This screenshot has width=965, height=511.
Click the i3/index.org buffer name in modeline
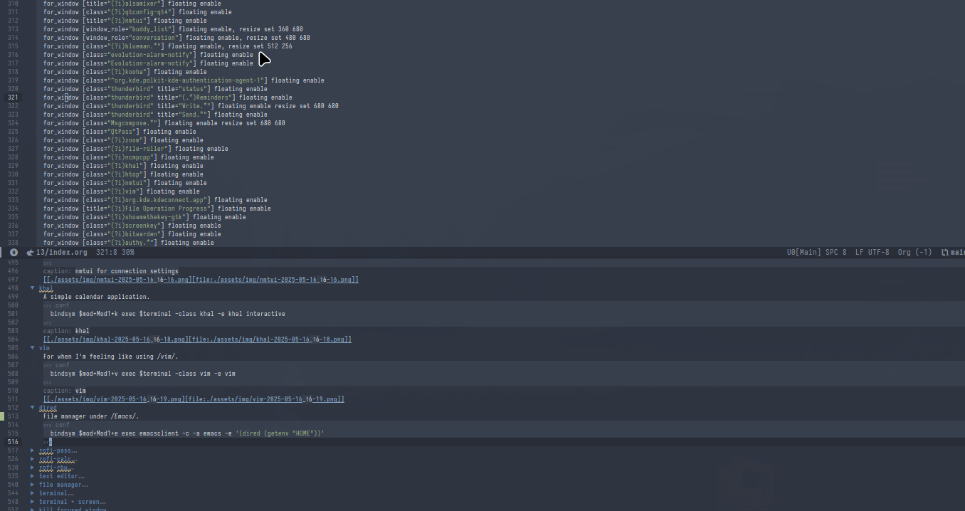click(62, 252)
